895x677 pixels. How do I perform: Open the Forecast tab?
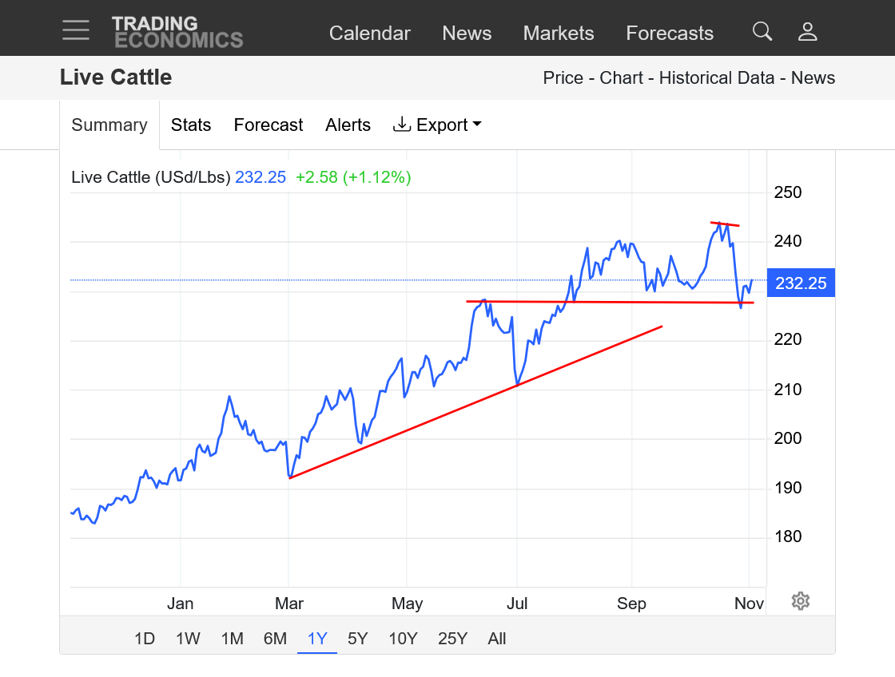tap(268, 125)
